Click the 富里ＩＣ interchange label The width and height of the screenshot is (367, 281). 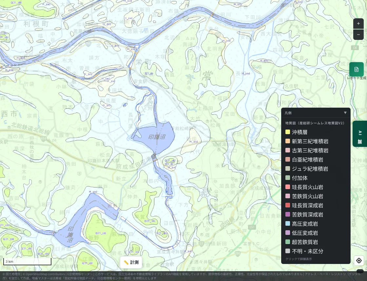(251, 244)
